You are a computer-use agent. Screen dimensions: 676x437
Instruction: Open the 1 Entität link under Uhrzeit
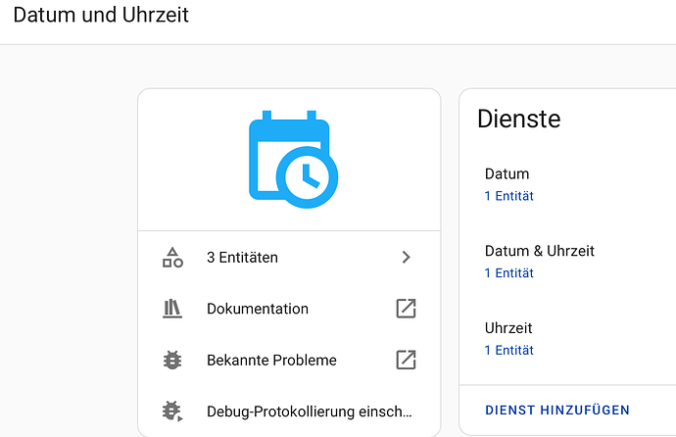click(508, 350)
